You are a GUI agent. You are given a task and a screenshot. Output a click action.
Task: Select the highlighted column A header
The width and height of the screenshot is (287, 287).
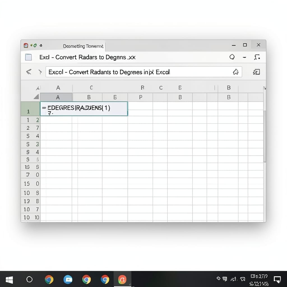pos(56,97)
